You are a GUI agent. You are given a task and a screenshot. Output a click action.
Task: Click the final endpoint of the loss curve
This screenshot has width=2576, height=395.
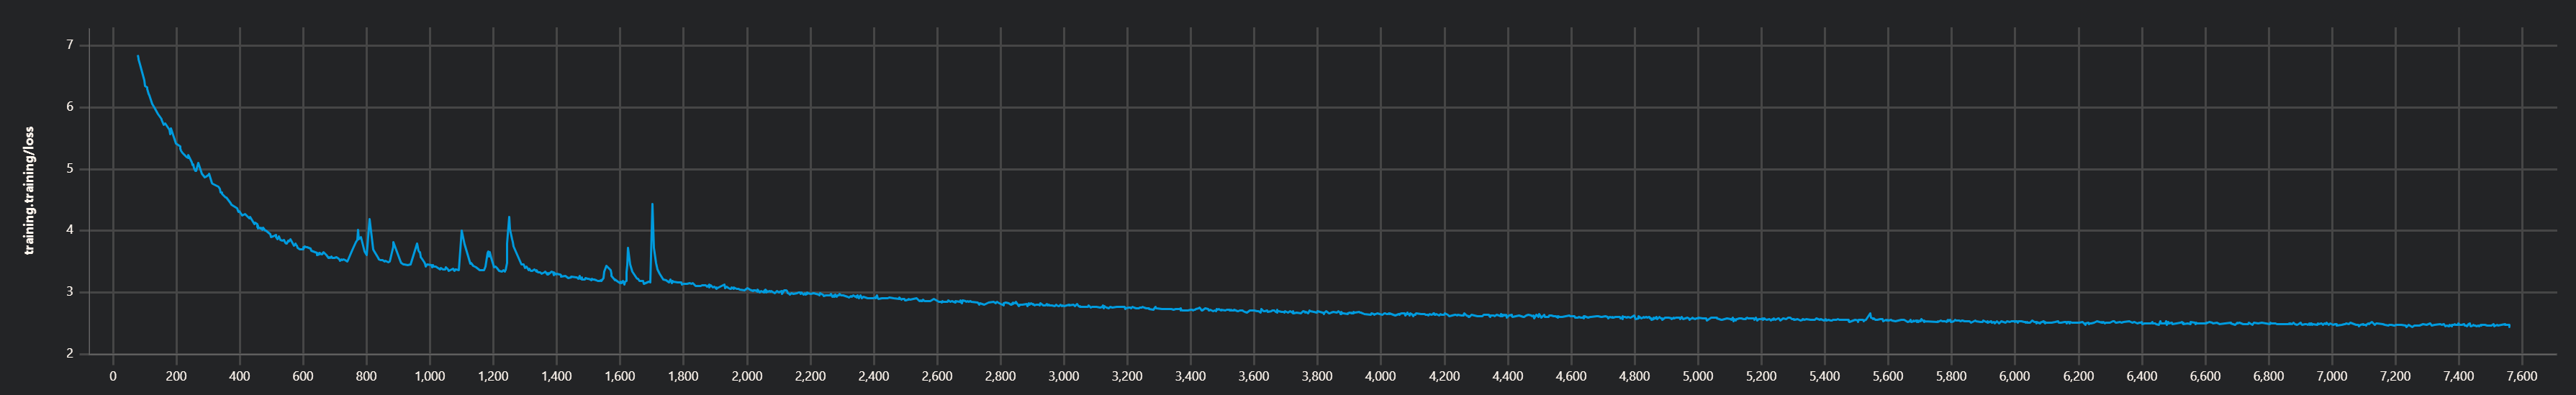(x=2509, y=326)
